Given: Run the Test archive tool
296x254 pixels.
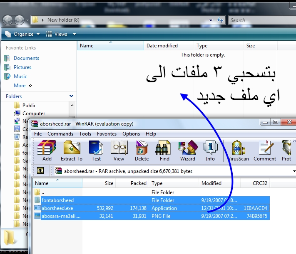Looking at the screenshot, I should 96,150.
